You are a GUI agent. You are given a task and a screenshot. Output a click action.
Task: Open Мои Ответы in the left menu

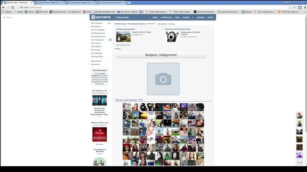(x=96, y=50)
